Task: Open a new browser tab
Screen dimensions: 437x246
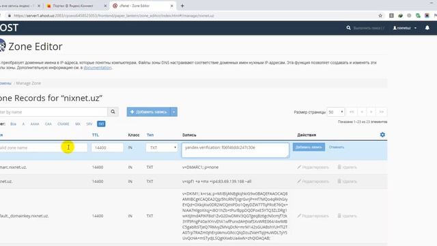Action: pos(182,5)
